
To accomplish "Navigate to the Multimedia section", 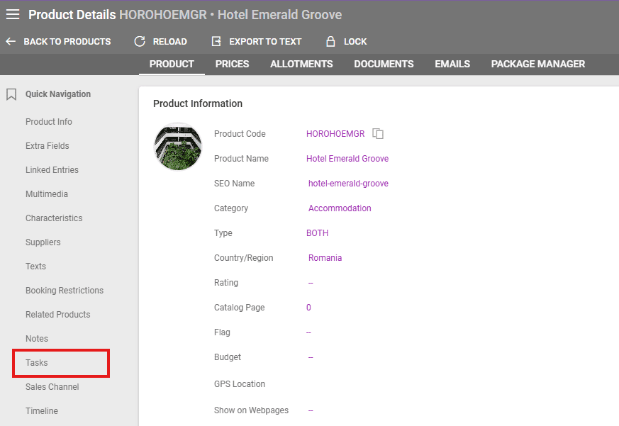I will (47, 194).
